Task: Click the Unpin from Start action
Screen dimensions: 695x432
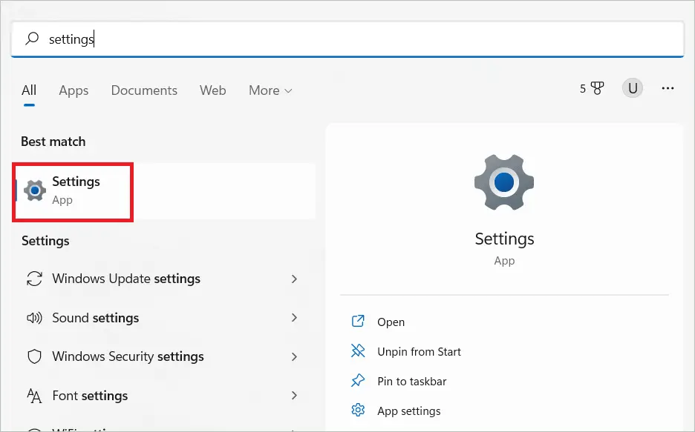Action: [420, 352]
